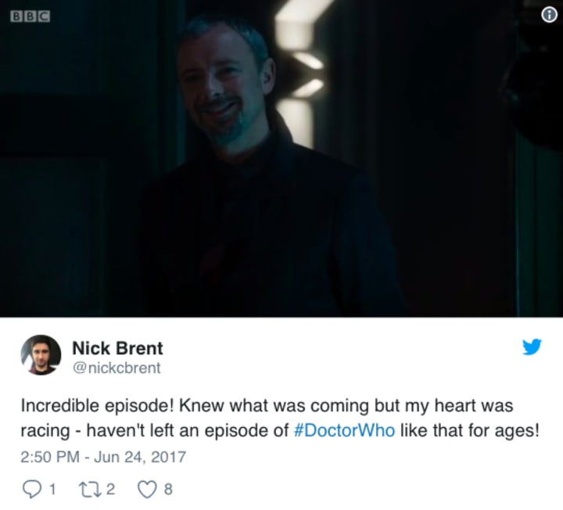The width and height of the screenshot is (563, 510).
Task: Click the tweet text starting with Incredible episode
Action: point(280,418)
